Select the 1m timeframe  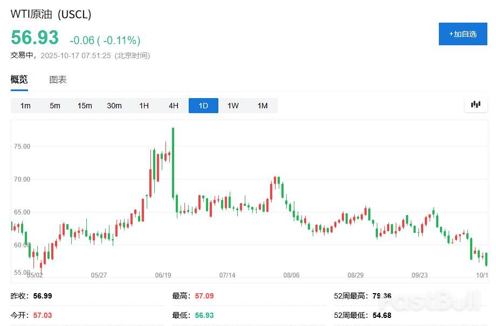click(25, 106)
